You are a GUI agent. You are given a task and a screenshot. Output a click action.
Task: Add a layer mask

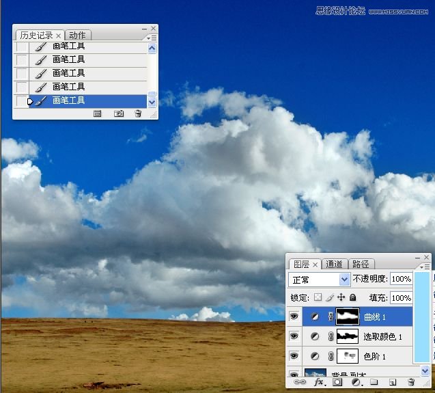click(x=337, y=383)
